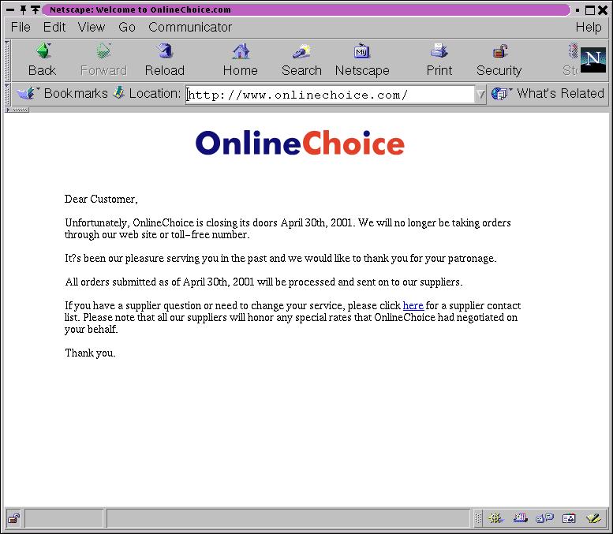Screen dimensions: 613x534
Task: Open Mailbox icon in component bar
Action: [521, 518]
